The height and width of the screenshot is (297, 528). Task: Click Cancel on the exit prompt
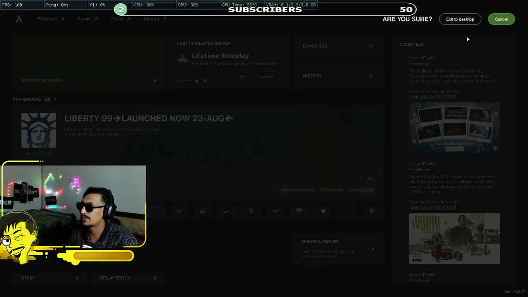(501, 19)
